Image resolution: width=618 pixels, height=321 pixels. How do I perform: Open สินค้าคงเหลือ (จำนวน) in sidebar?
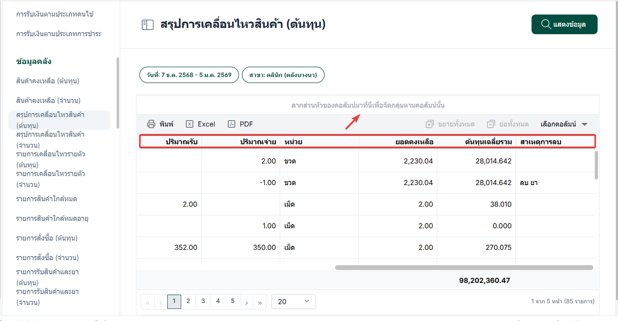click(x=48, y=100)
